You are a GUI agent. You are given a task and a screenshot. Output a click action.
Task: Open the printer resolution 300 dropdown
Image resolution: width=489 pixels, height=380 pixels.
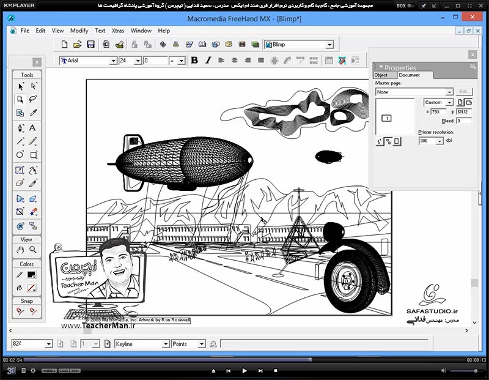coord(439,141)
